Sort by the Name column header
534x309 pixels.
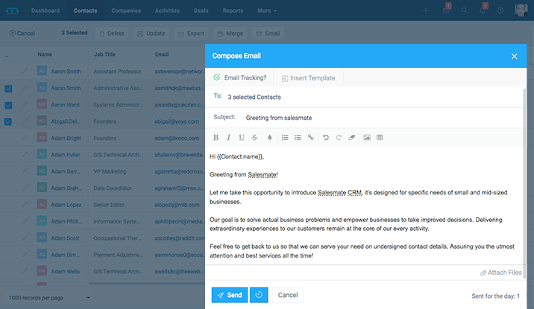pos(45,54)
